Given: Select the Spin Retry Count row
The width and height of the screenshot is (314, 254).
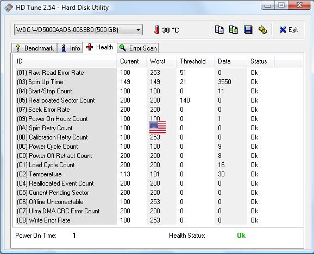Looking at the screenshot, I should pos(158,128).
